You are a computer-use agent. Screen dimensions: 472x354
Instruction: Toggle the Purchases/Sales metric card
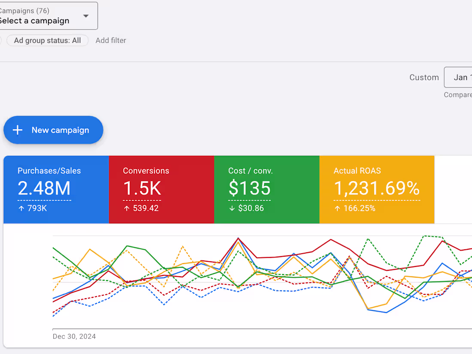pos(56,189)
